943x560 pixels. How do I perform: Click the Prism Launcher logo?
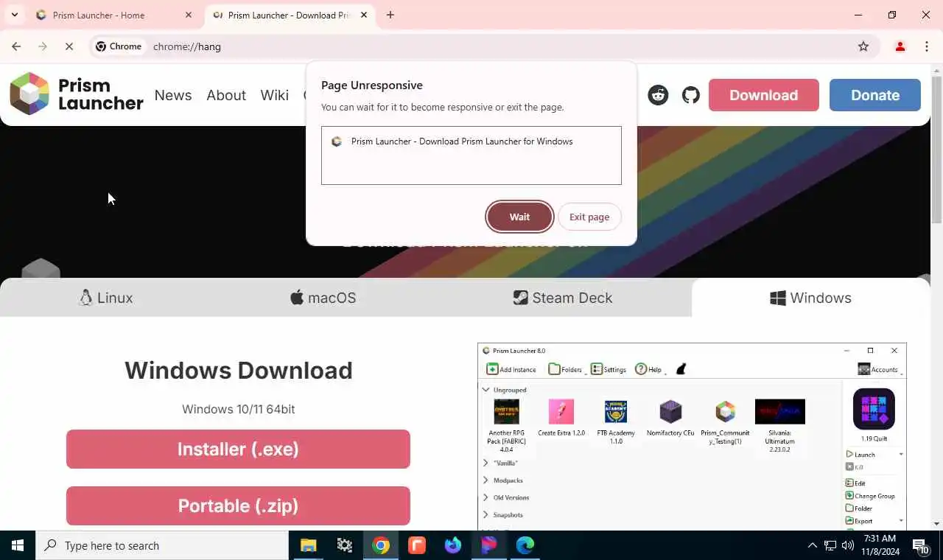[x=77, y=94]
